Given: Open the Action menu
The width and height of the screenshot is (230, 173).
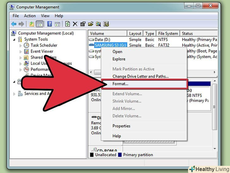Looking at the screenshot, I should pos(30,16).
